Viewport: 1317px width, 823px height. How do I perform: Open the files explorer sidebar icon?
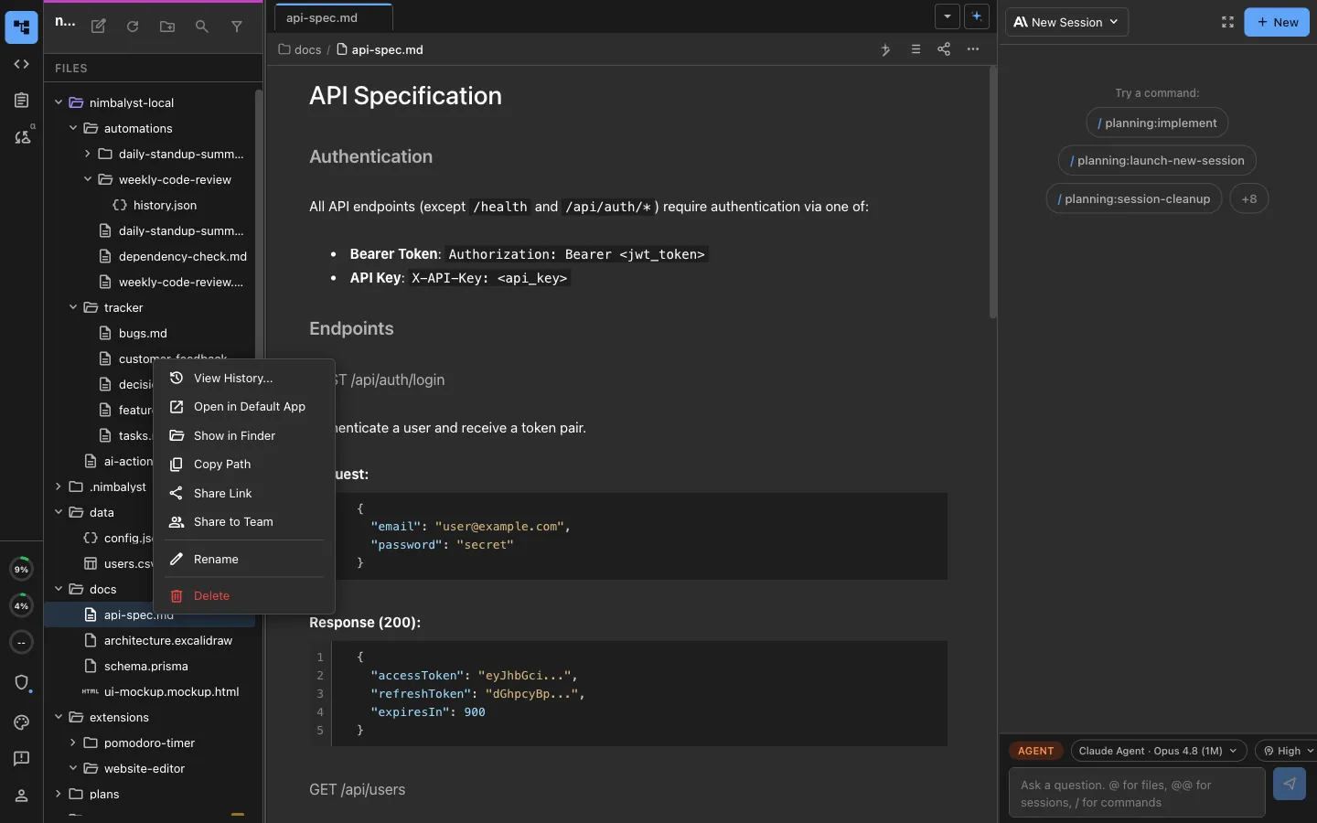coord(21,27)
